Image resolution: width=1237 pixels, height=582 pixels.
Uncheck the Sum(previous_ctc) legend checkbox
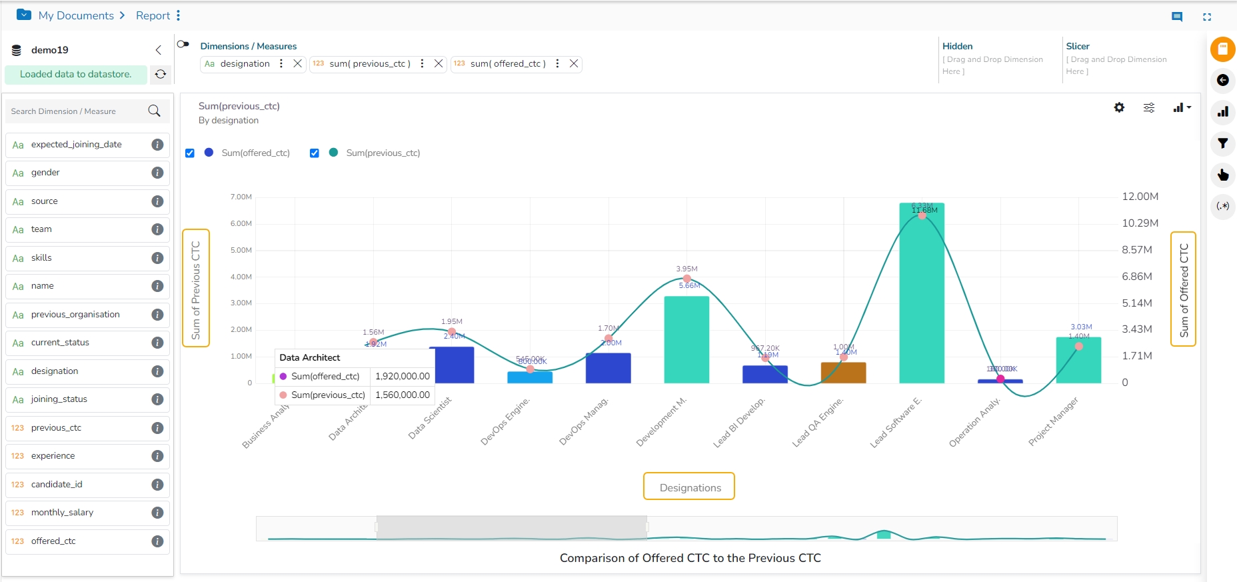315,153
